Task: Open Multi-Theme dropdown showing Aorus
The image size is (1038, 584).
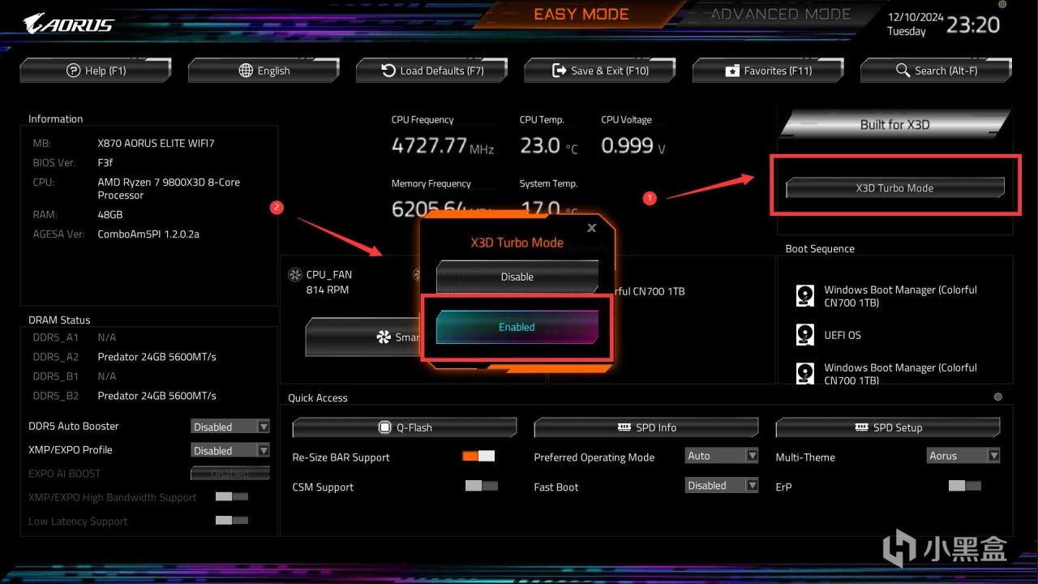Action: pos(963,456)
